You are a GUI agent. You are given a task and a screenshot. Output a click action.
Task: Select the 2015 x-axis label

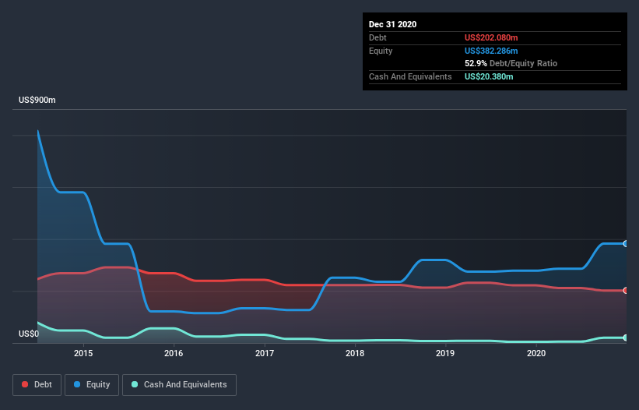(x=83, y=353)
